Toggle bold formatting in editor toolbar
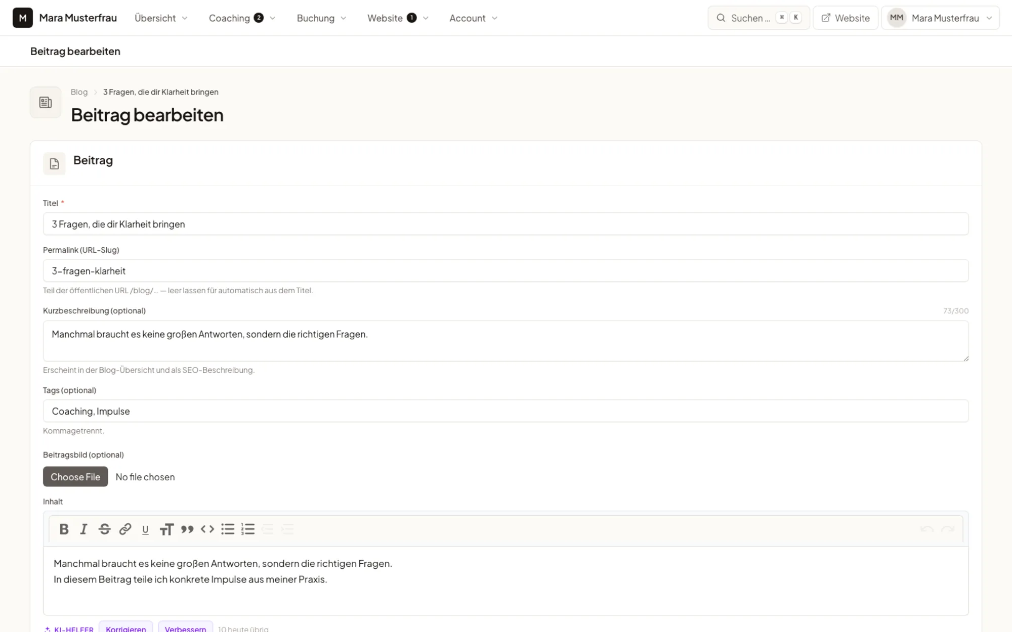 pyautogui.click(x=64, y=529)
